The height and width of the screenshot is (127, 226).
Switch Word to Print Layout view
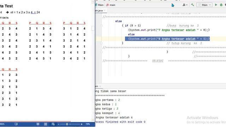pos(46,124)
